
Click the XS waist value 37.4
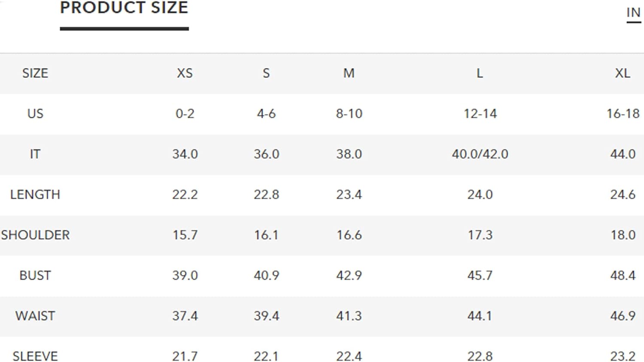[x=185, y=316]
